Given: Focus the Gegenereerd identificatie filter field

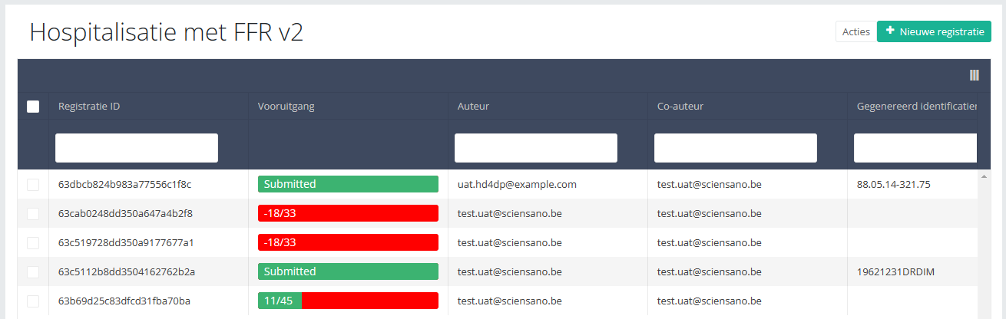Looking at the screenshot, I should point(915,148).
